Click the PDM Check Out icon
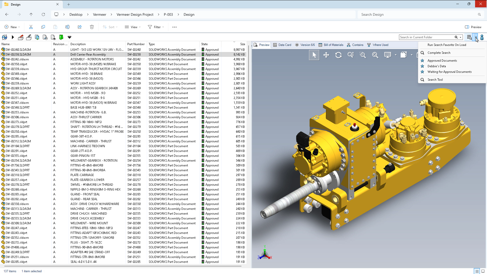The image size is (487, 274). 21,37
